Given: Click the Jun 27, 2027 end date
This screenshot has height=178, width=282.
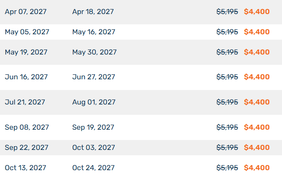Looking at the screenshot, I should 94,77.
